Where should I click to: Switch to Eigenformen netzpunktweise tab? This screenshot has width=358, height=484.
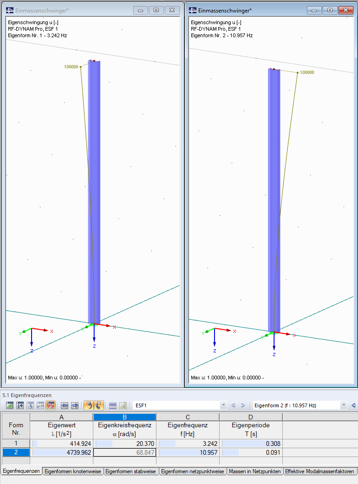(x=193, y=471)
